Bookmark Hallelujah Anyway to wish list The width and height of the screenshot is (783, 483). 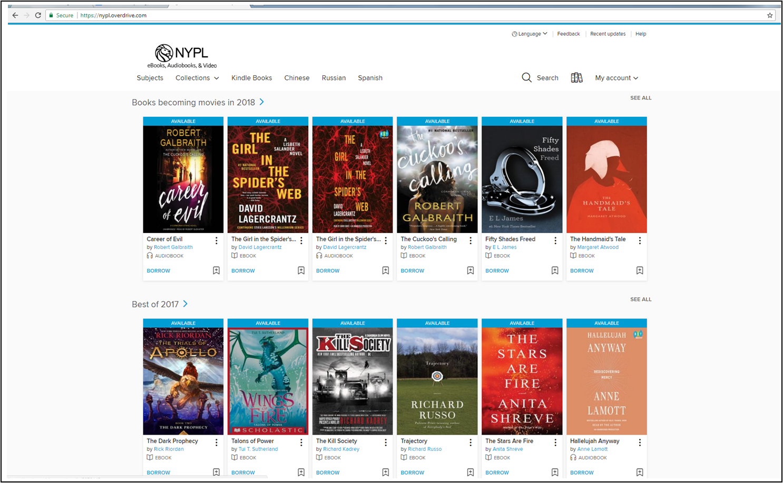pos(640,472)
